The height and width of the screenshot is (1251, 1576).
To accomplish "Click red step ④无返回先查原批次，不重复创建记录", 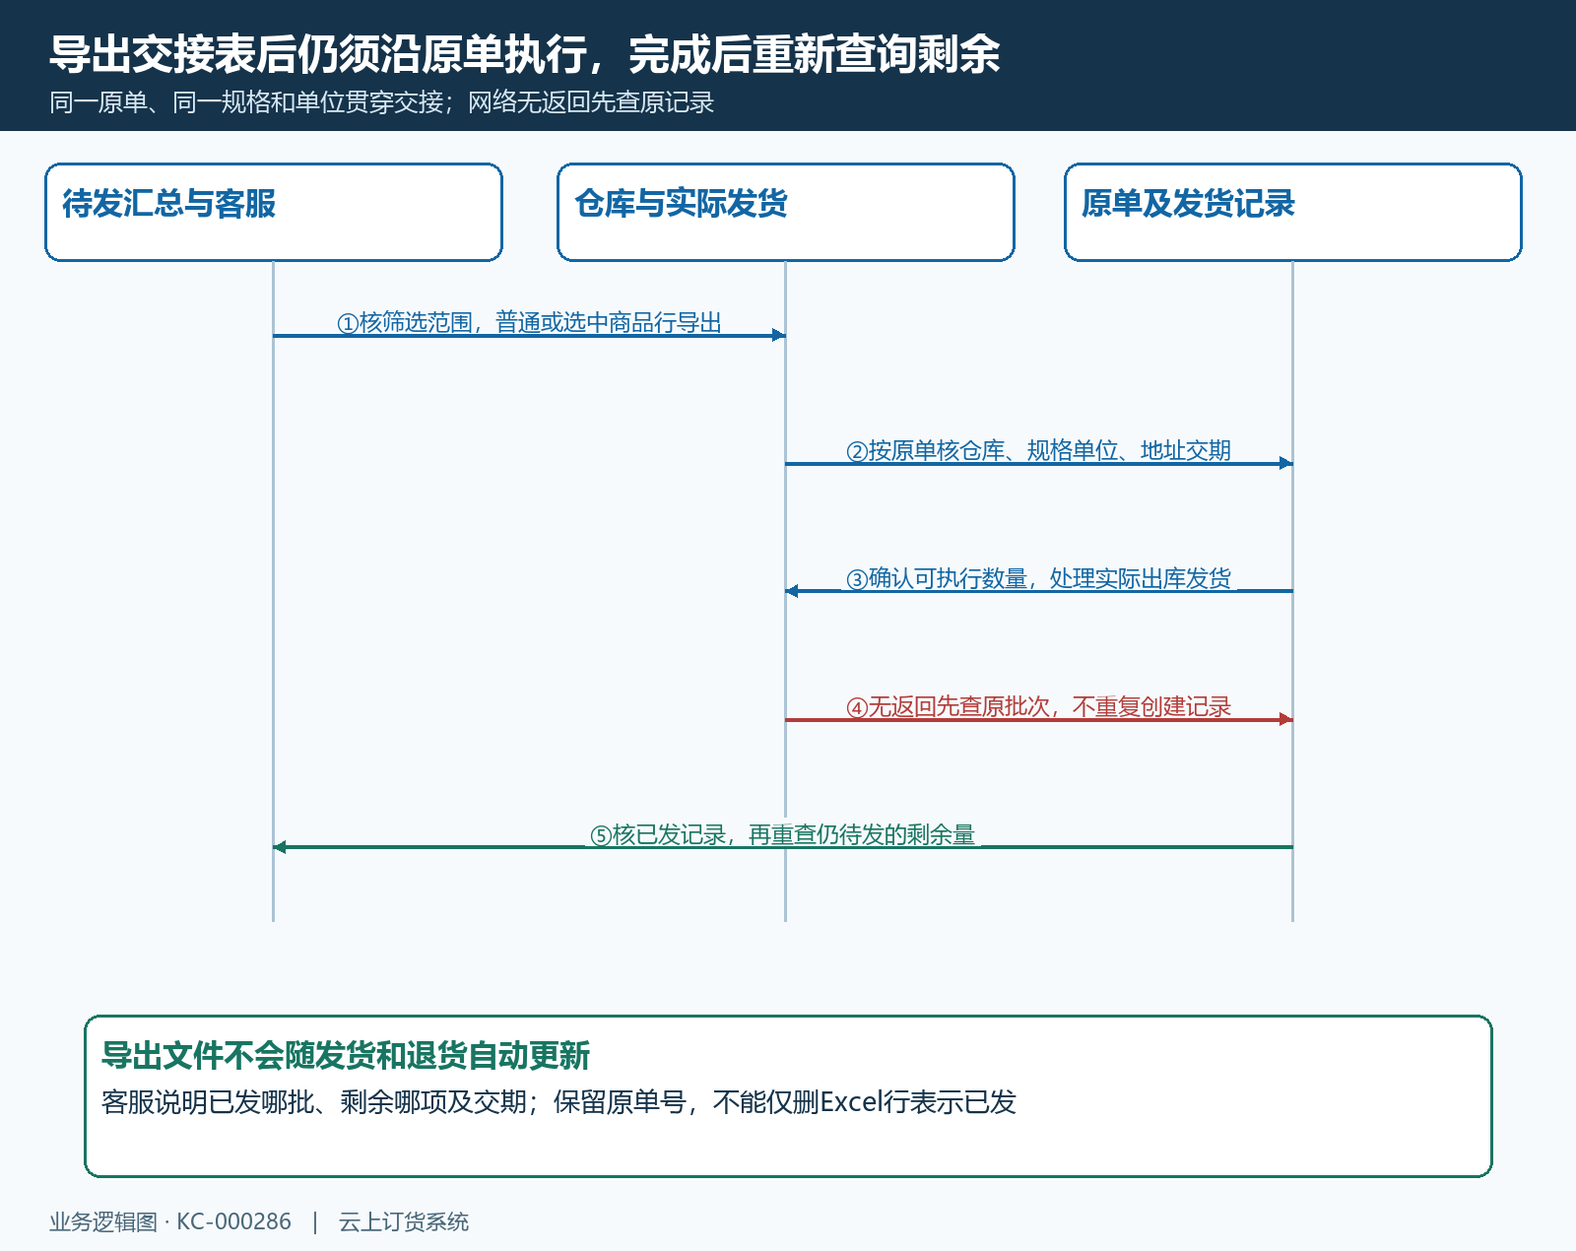I will click(1039, 706).
